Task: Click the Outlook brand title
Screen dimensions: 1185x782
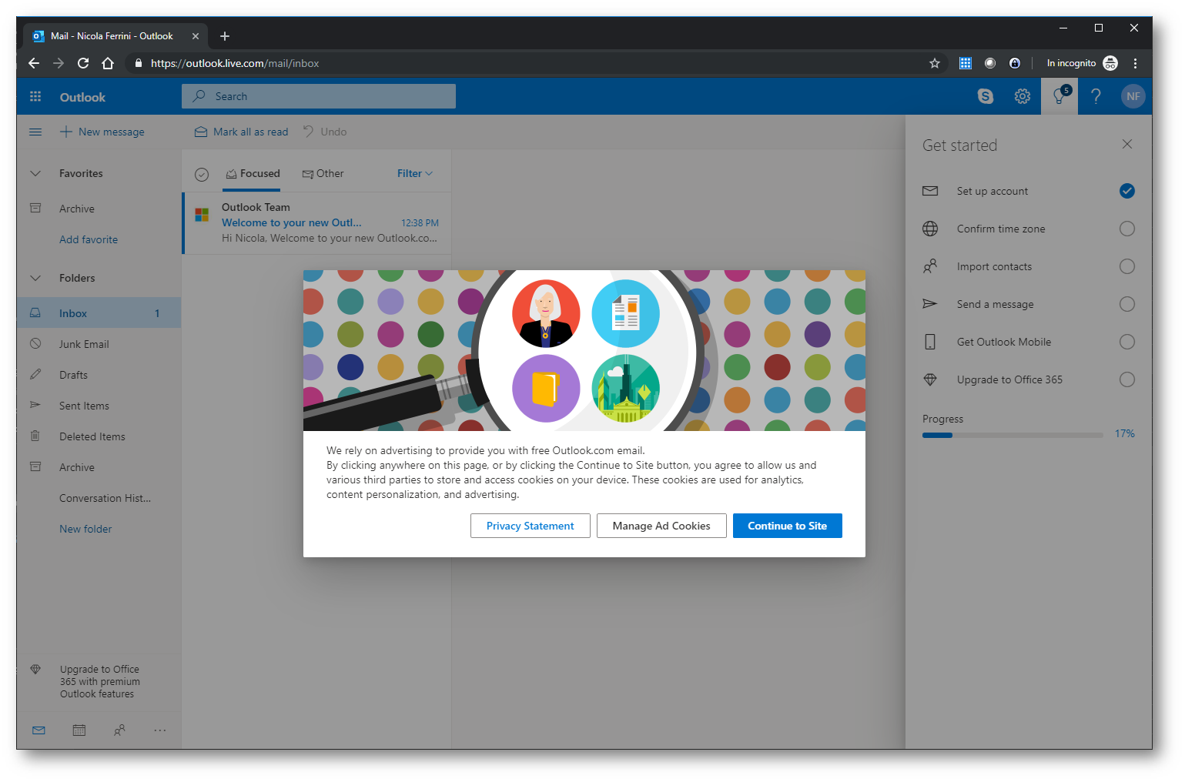Action: (x=82, y=97)
